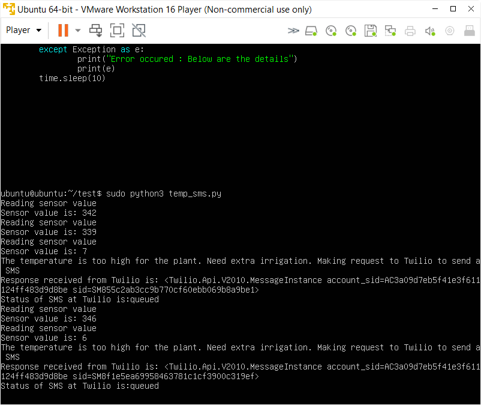Click the line 'Sensor value is: 339'

pyautogui.click(x=49, y=232)
